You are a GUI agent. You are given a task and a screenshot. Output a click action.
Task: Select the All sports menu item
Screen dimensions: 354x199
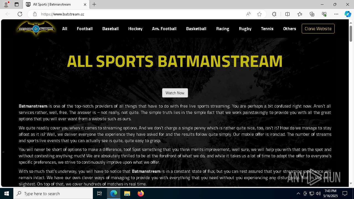click(65, 29)
